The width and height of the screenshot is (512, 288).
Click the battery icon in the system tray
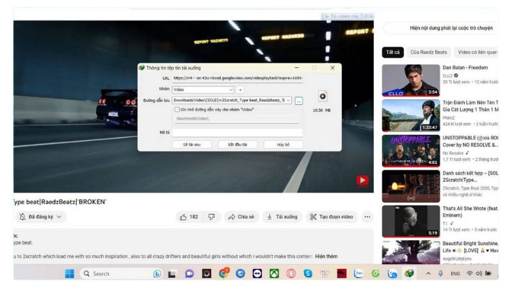(x=488, y=274)
